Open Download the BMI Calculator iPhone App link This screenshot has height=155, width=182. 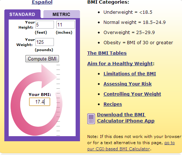pyautogui.click(x=126, y=118)
